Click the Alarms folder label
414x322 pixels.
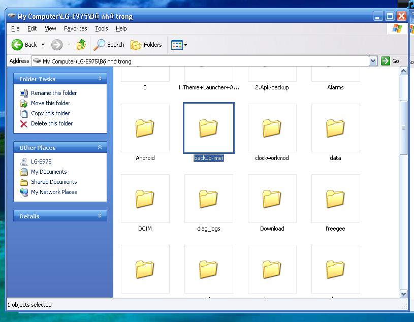(x=335, y=87)
